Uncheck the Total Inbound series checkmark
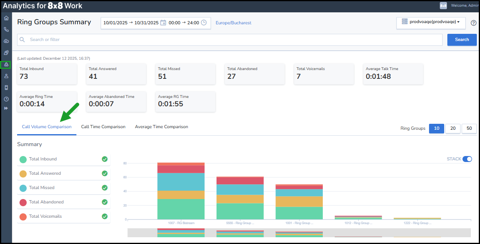 tap(105, 159)
